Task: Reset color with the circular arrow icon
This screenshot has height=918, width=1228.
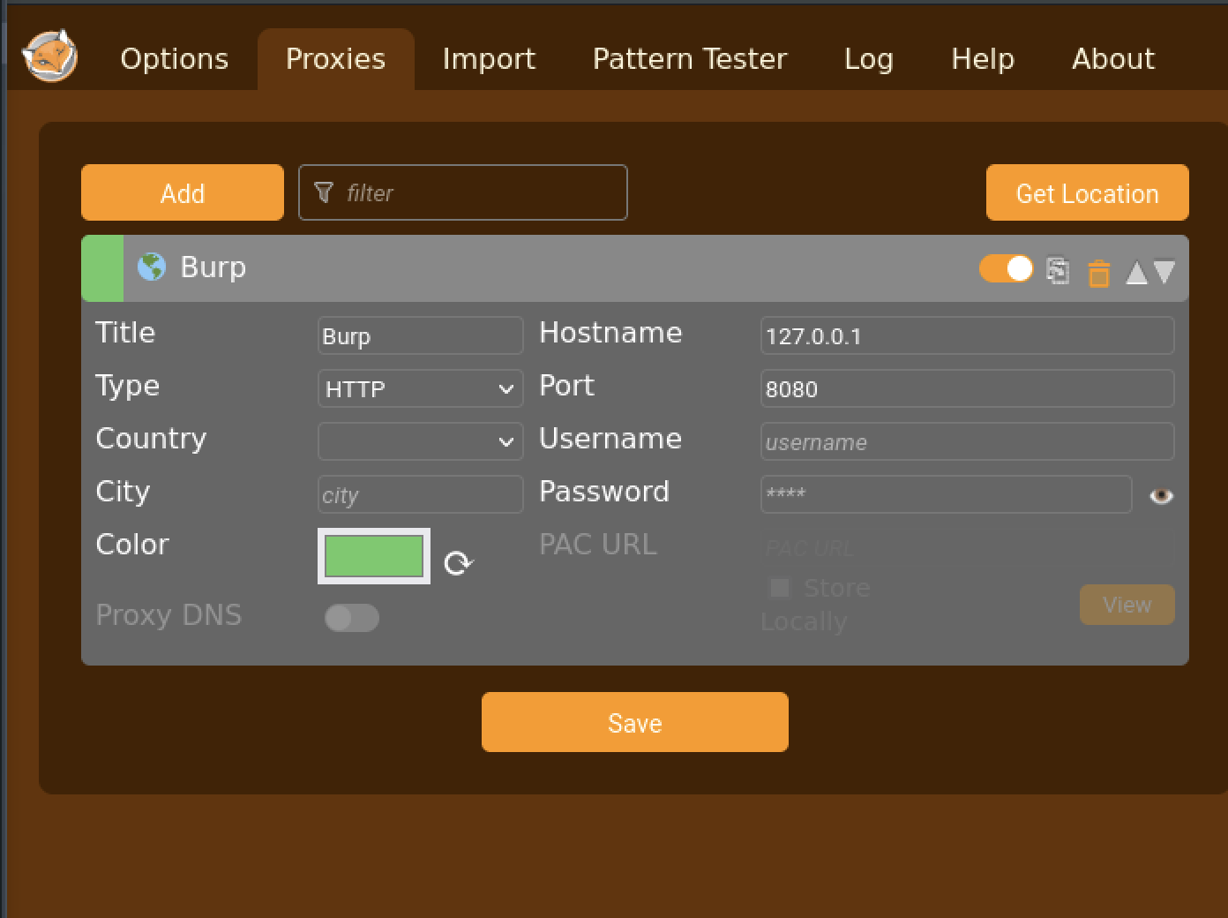Action: tap(458, 562)
